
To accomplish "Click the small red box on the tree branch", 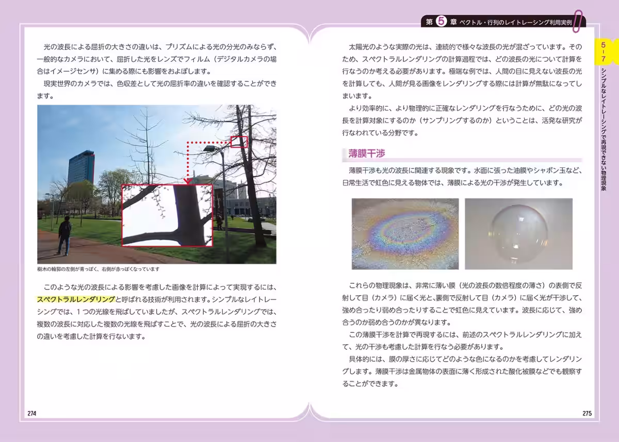I will tap(239, 141).
